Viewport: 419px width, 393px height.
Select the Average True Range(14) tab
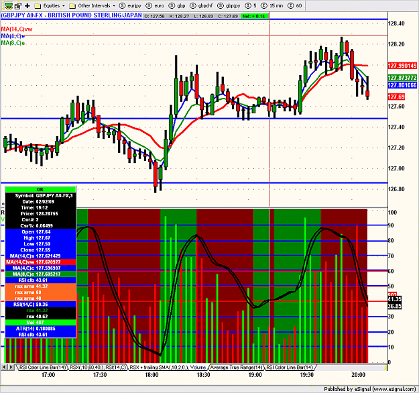click(x=236, y=368)
